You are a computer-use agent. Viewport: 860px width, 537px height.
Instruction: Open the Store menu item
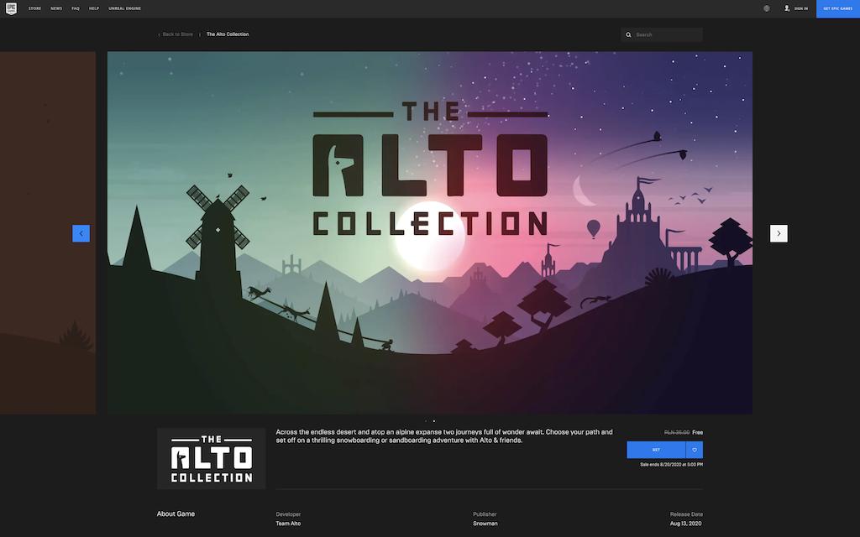pyautogui.click(x=34, y=8)
